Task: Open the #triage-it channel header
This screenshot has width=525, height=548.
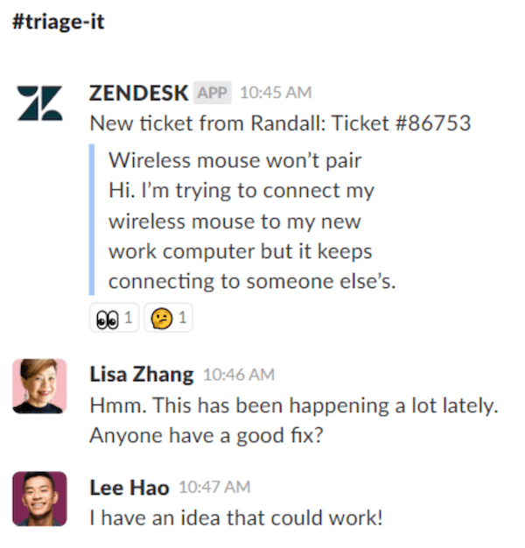Action: pyautogui.click(x=59, y=22)
